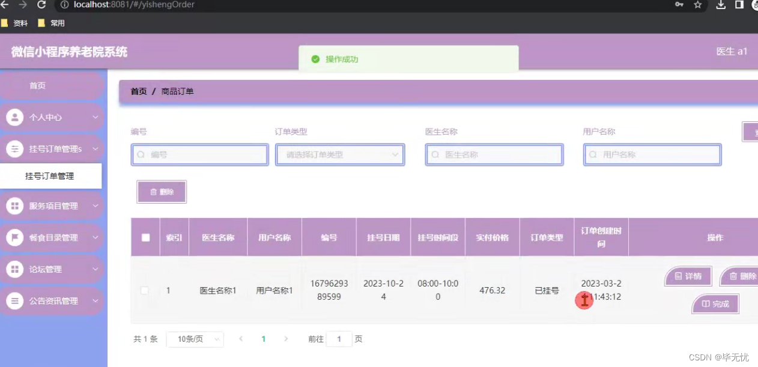The image size is (758, 367).
Task: Click the 服务项目管理 grid icon
Action: 15,205
